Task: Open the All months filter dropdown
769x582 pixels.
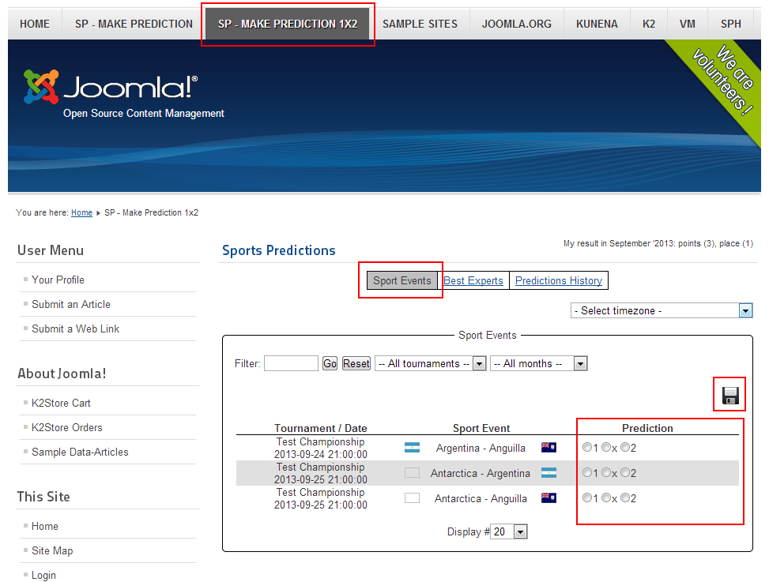Action: click(x=538, y=363)
